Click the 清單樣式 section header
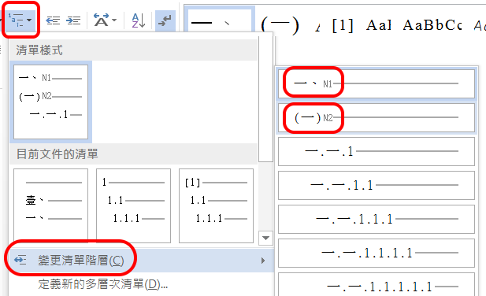The width and height of the screenshot is (486, 296). pyautogui.click(x=133, y=50)
